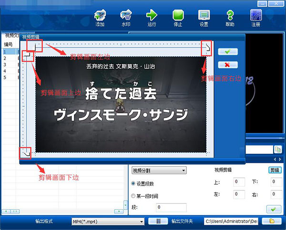Apply settings with bottom-right green check button
Image resolution: width=286 pixels, height=230 pixels.
click(274, 209)
